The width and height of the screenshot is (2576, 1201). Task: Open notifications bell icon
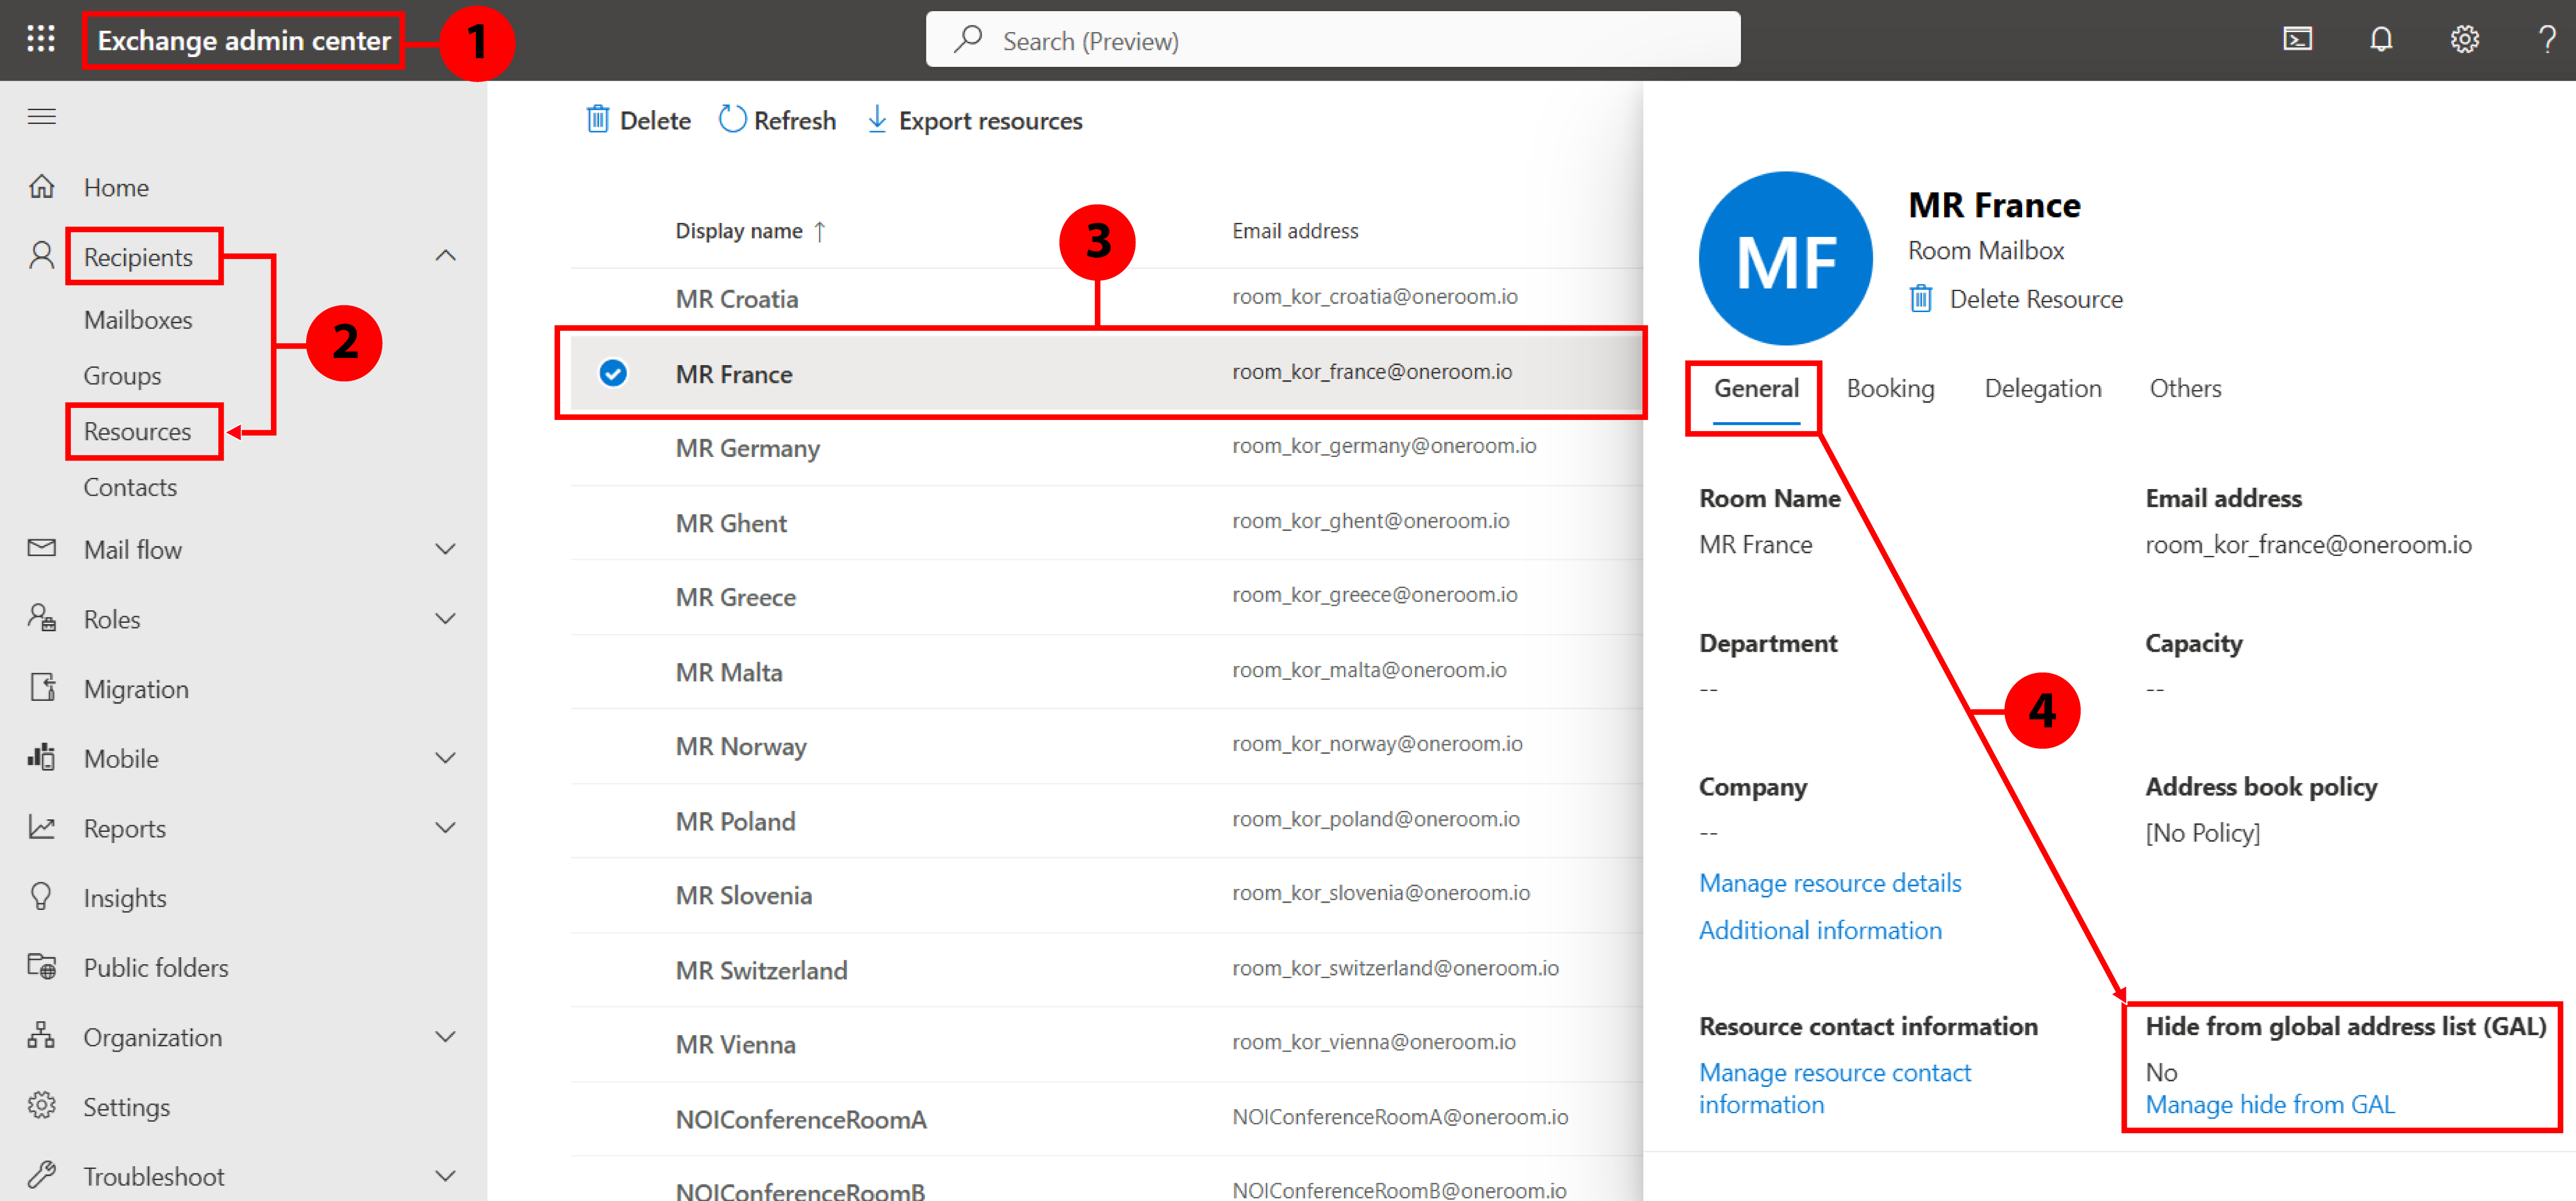coord(2381,39)
